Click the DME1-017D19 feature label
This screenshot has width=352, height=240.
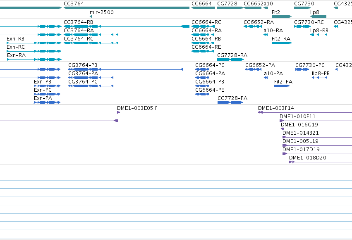coord(301,150)
